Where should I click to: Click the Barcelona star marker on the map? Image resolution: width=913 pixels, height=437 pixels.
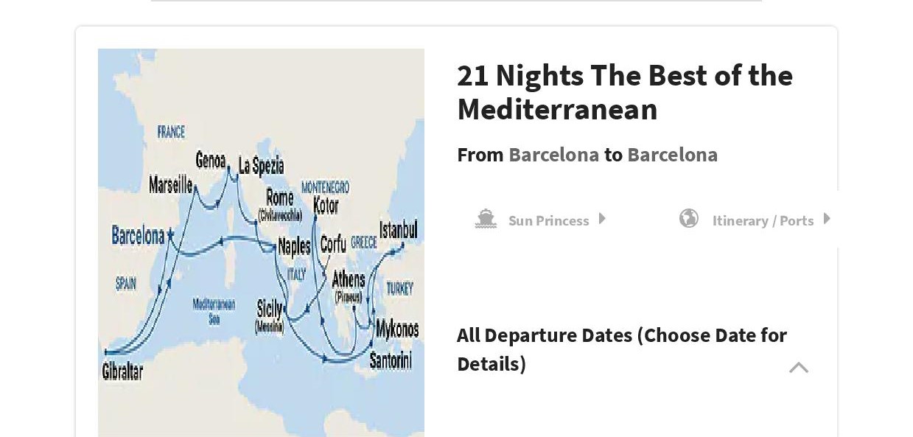coord(170,233)
